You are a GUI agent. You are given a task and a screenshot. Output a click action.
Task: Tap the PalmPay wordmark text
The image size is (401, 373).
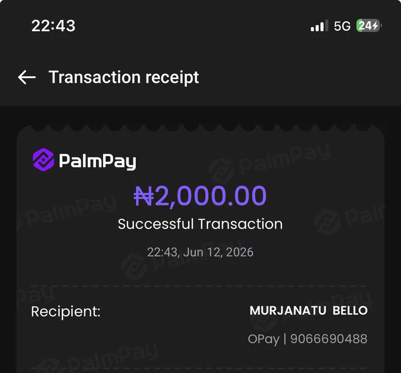[98, 161]
